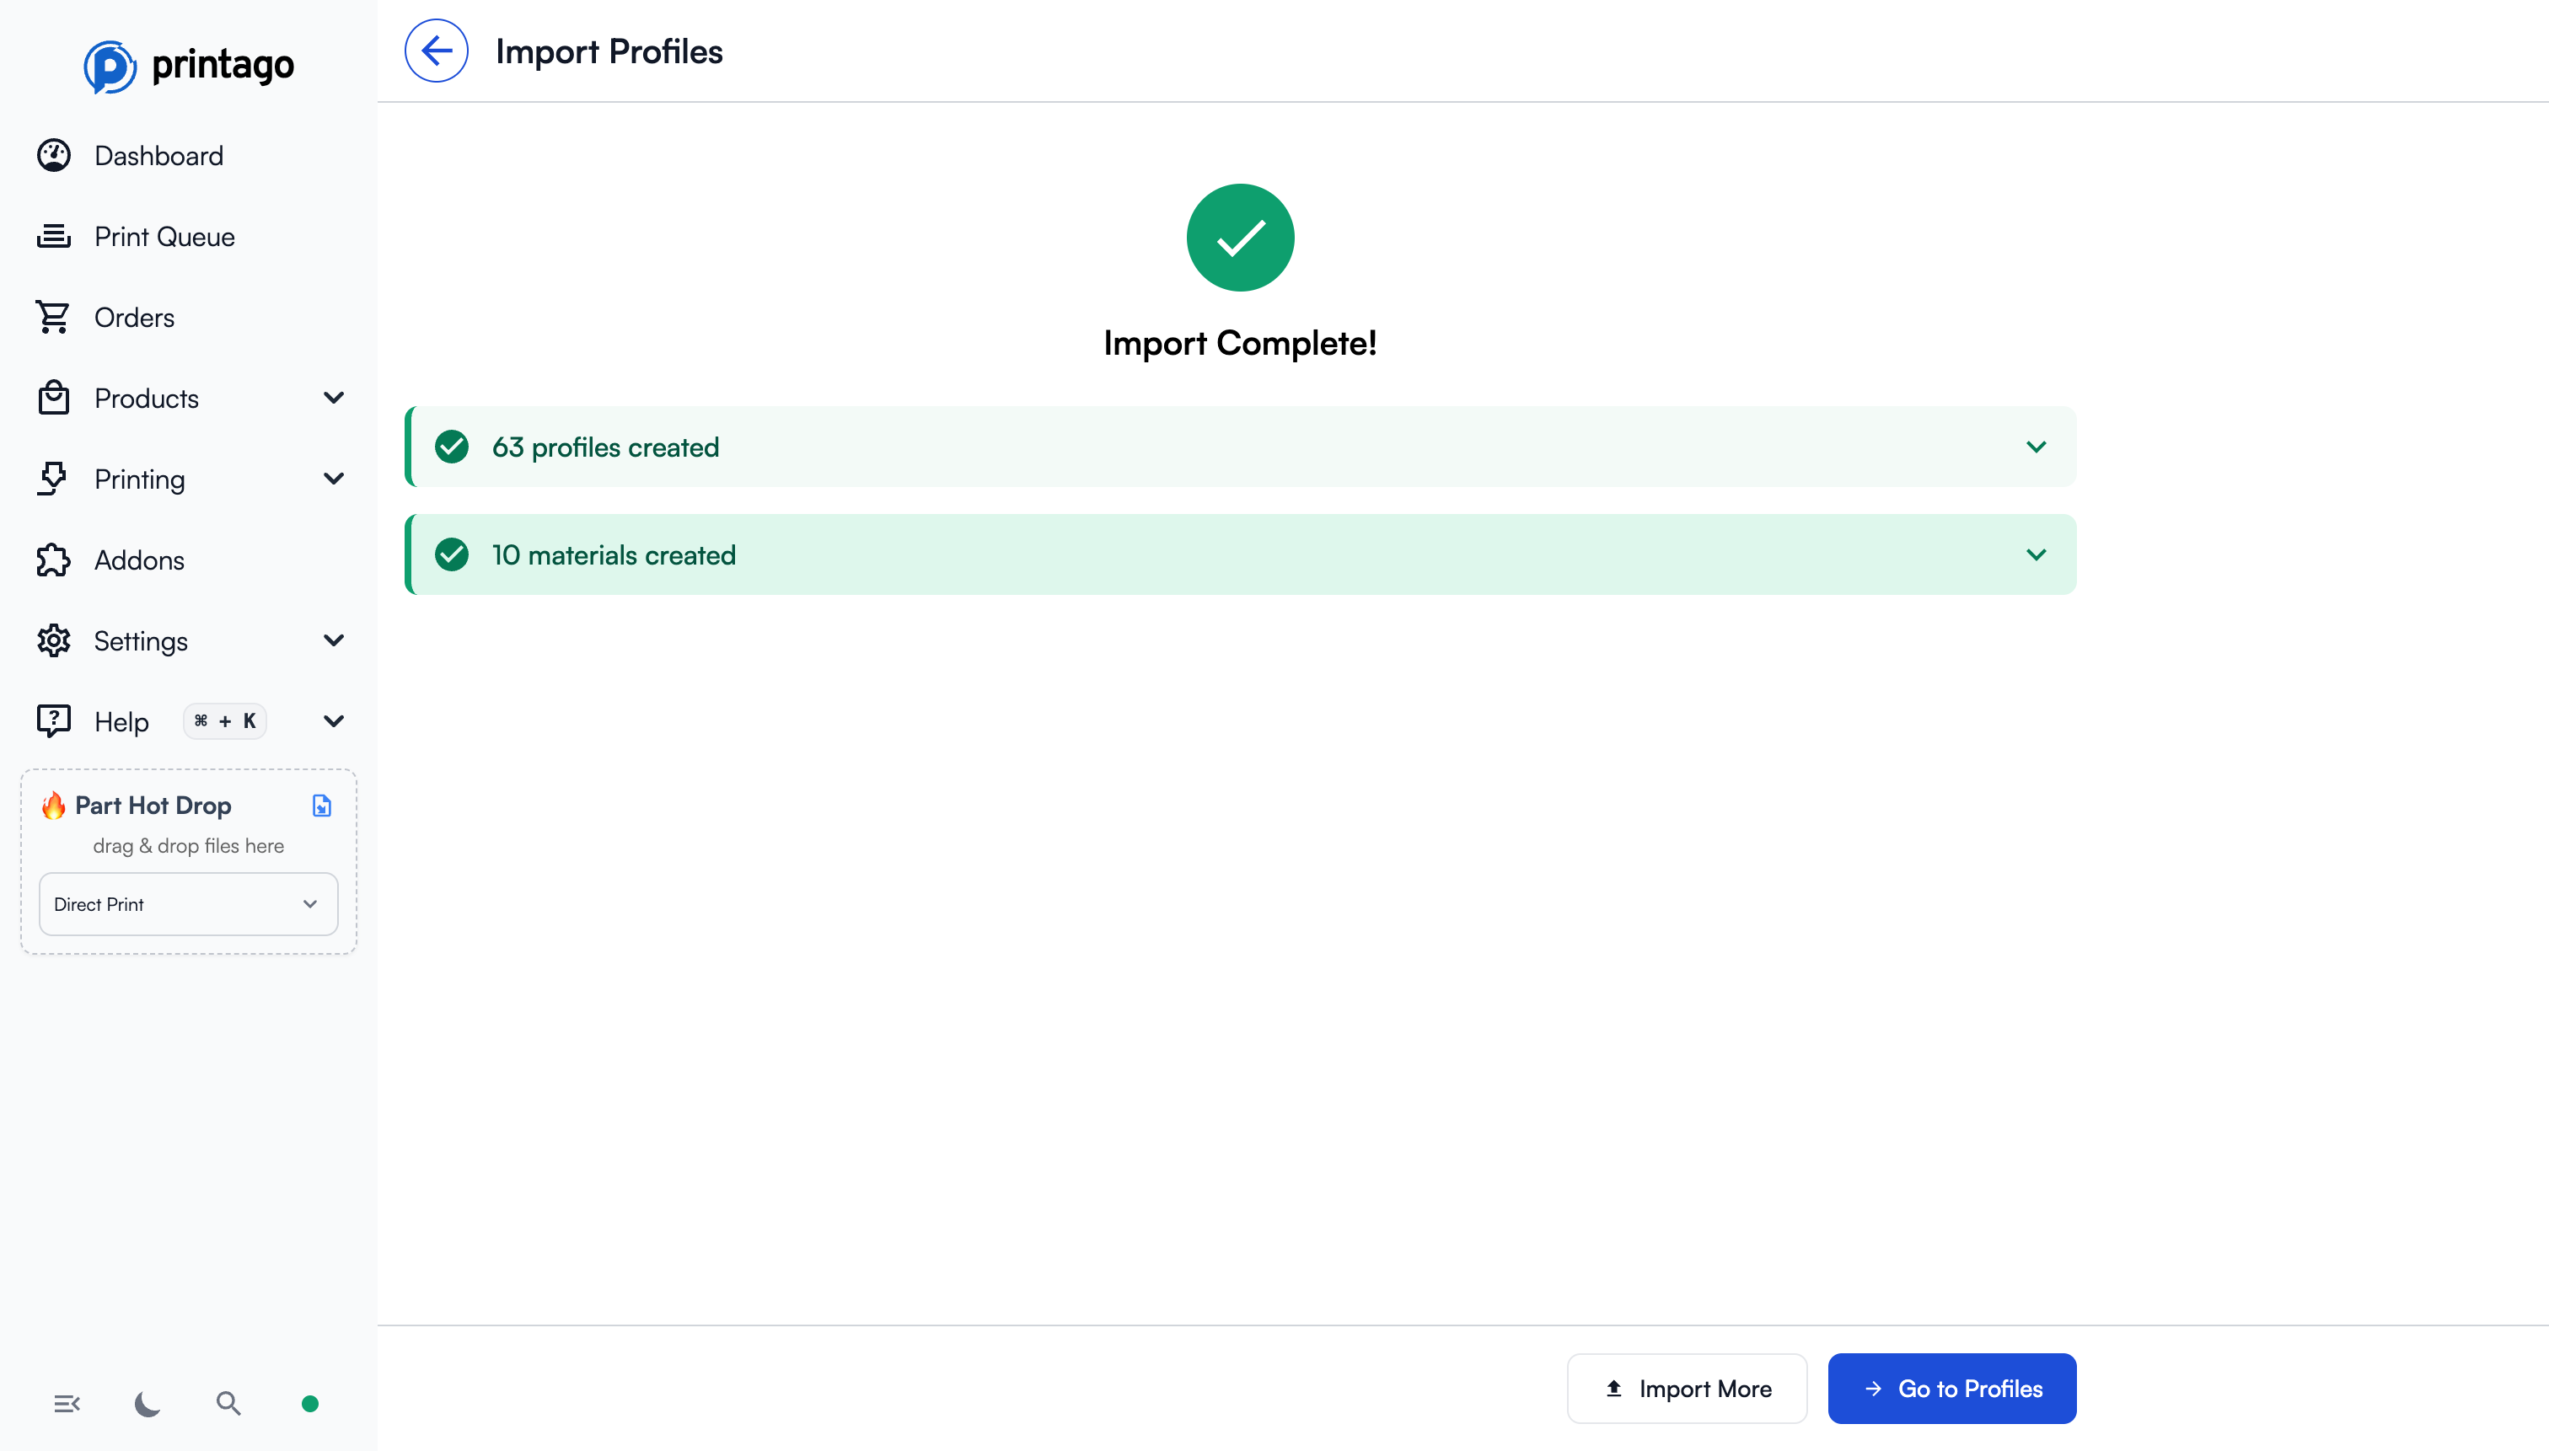Click the green status dot
The image size is (2549, 1451).
click(310, 1403)
